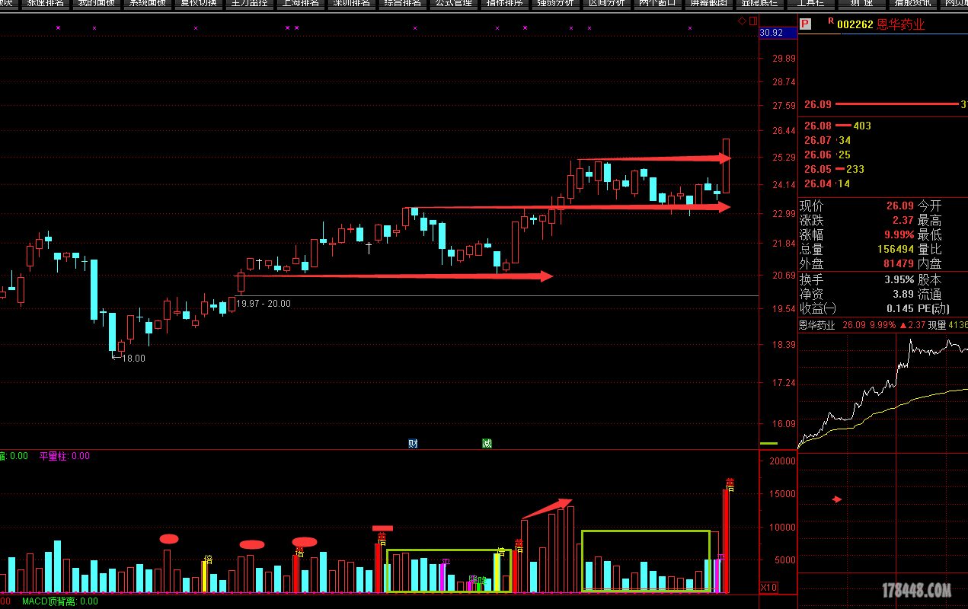Viewport: 968px width, 609px height.
Task: Switch to the 综合排名 tab
Action: (x=402, y=3)
